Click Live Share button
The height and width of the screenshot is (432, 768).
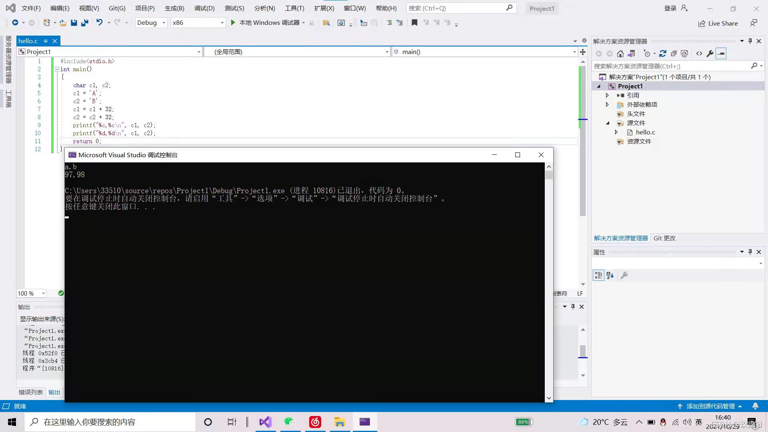(718, 24)
